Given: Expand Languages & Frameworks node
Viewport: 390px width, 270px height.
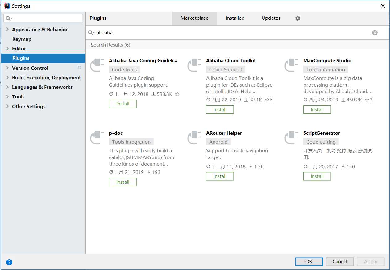Looking at the screenshot, I should point(8,87).
